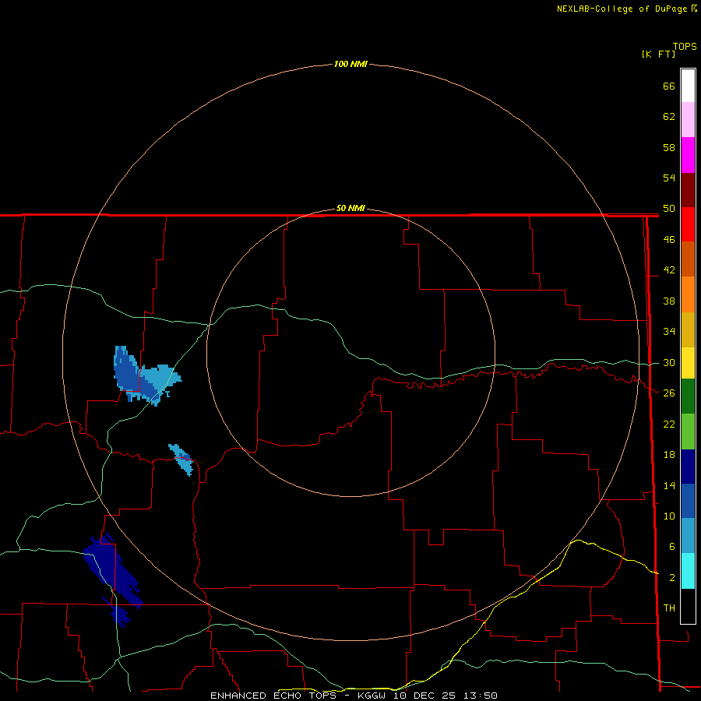Select the light green 22 kft swatch
701x701 pixels.
(688, 432)
